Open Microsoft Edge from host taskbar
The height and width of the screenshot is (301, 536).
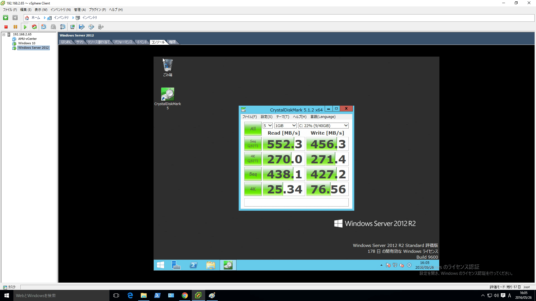tap(130, 295)
